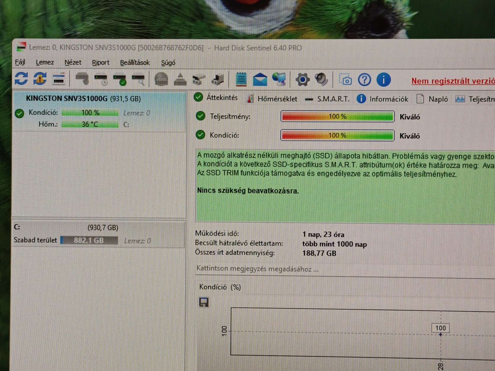This screenshot has height=371, width=495.
Task: Click the two-drives toolbar icon
Action: pyautogui.click(x=199, y=80)
